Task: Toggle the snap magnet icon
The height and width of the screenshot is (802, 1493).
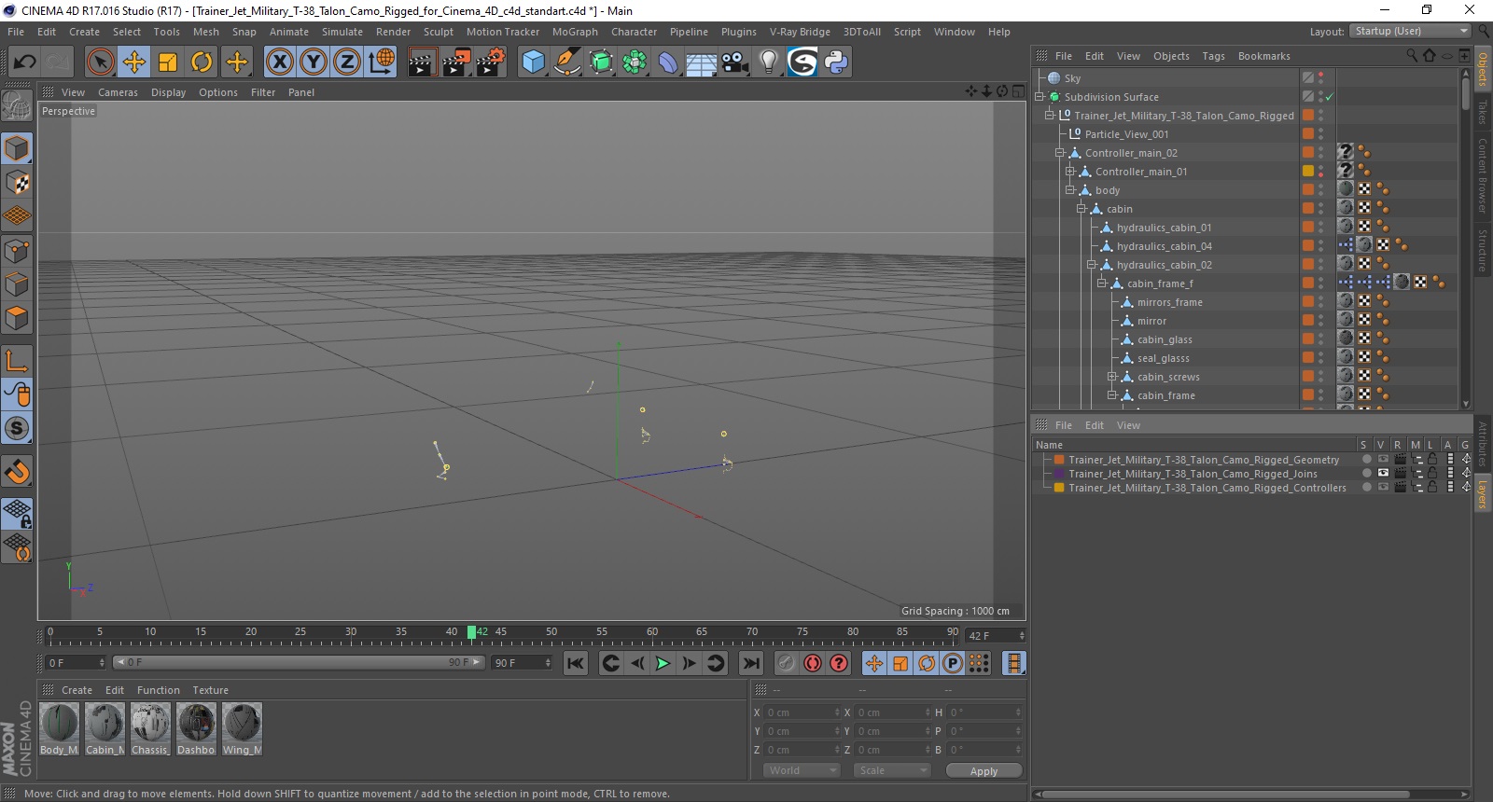Action: pos(17,472)
